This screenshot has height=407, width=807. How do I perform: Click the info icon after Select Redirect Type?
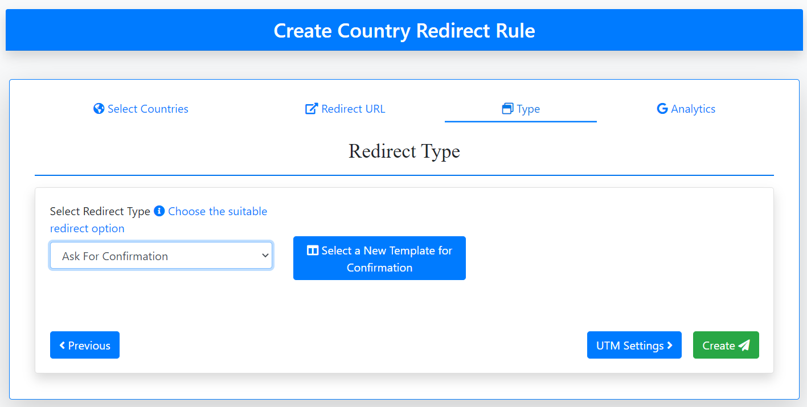point(159,211)
